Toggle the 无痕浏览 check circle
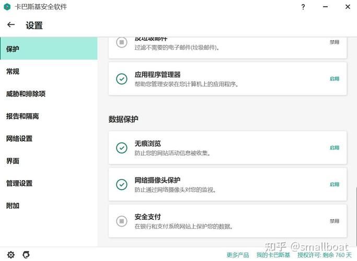This screenshot has height=261, width=357. click(122, 148)
